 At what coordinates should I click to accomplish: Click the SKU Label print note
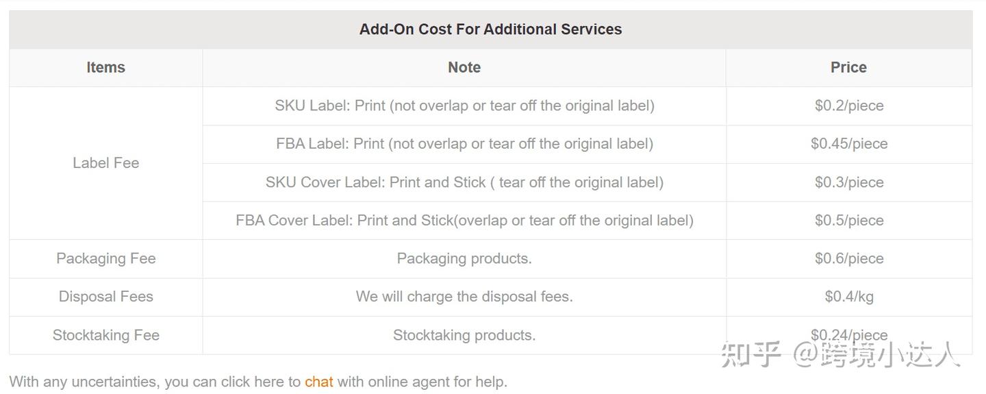coord(464,106)
